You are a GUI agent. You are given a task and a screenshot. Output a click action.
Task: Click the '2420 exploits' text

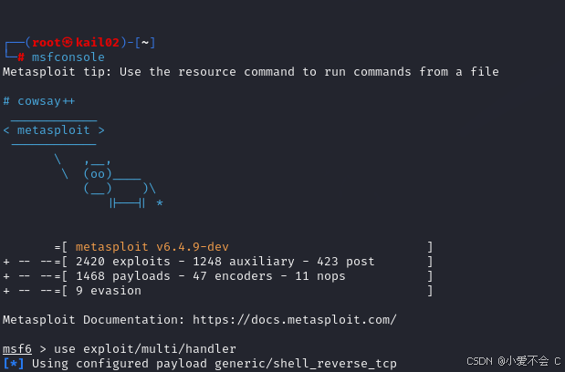point(123,262)
